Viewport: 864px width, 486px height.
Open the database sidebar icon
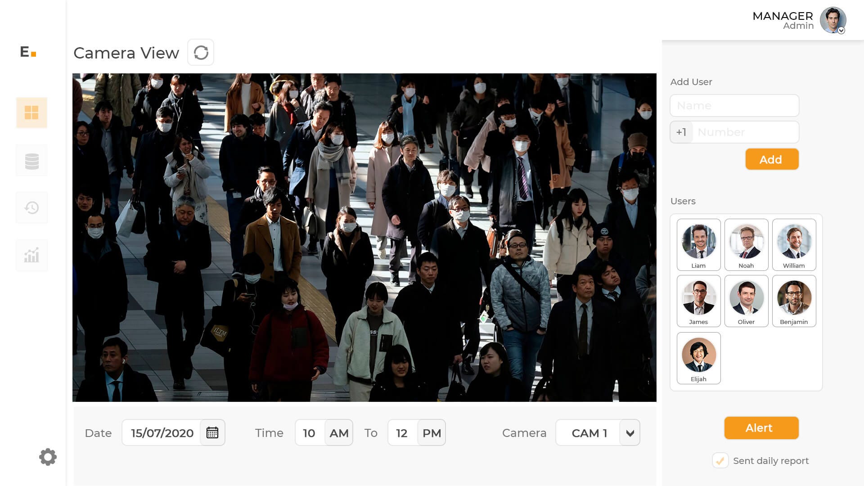31,161
